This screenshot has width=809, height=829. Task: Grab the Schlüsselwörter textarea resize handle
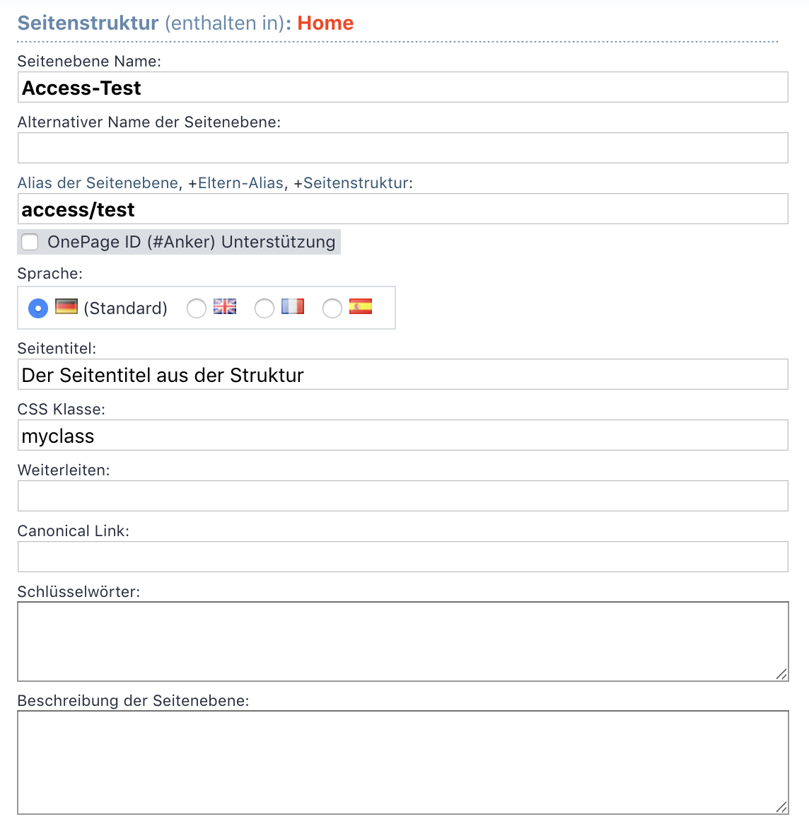pos(781,674)
